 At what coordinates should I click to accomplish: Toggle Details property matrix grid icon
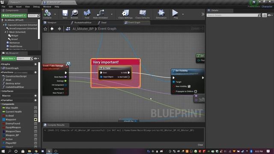(x=265, y=15)
